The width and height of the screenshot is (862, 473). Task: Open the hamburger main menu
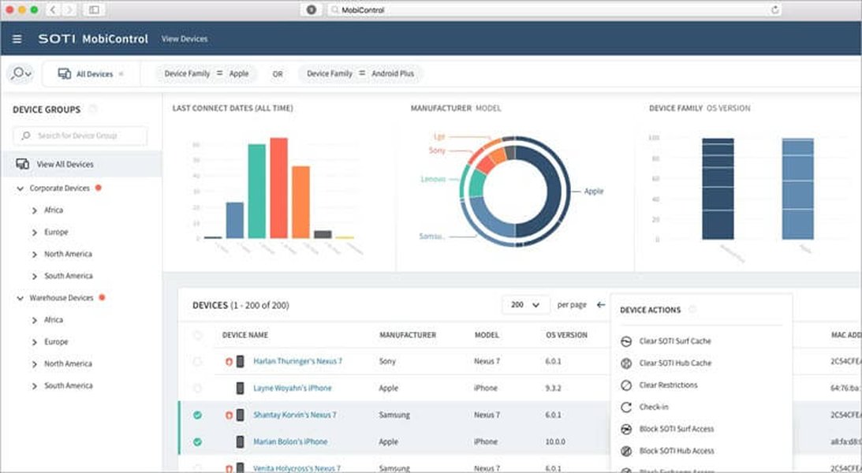17,39
